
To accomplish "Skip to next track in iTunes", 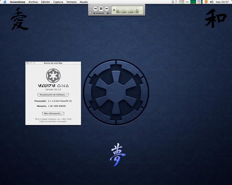I will [x=106, y=9].
